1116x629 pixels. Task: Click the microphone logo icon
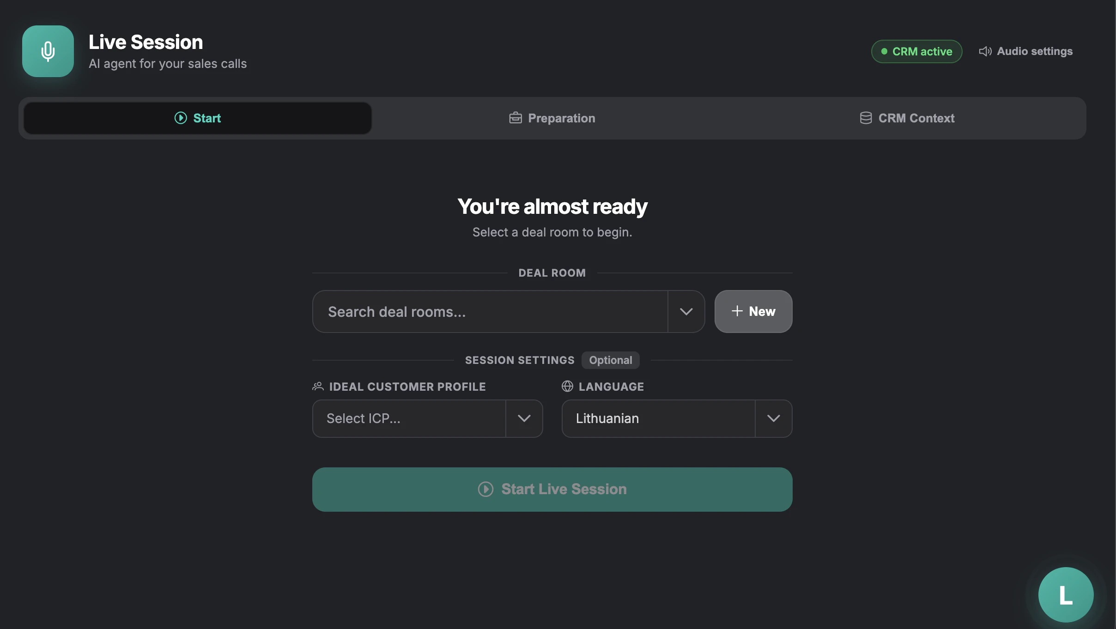[x=48, y=51]
